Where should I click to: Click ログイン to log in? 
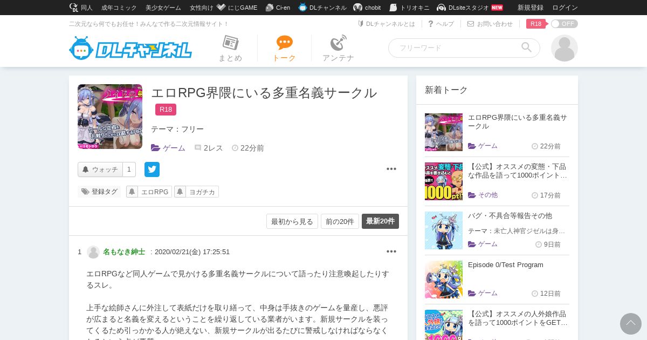565,8
